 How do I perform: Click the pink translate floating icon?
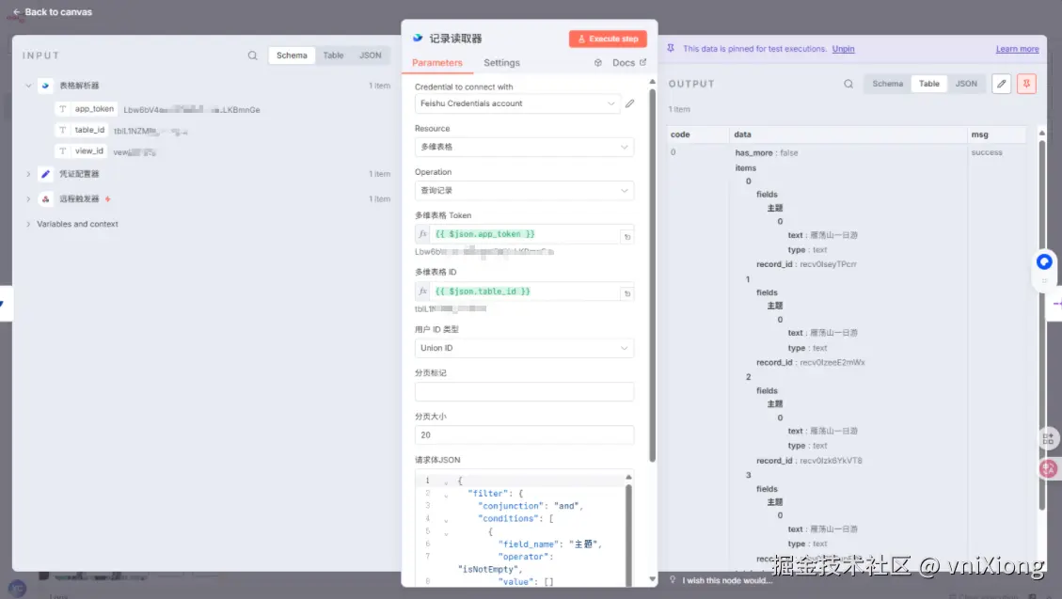pyautogui.click(x=1048, y=467)
